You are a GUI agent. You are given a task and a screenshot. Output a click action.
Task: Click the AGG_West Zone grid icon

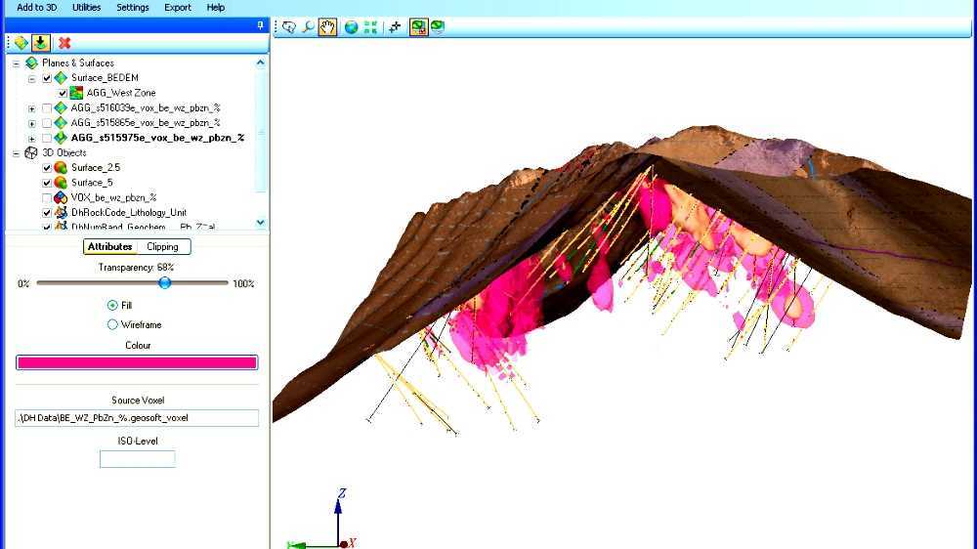click(x=76, y=93)
